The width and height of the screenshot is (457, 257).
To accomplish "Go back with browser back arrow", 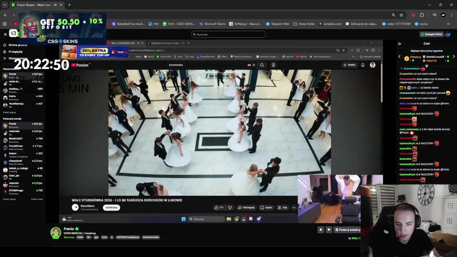I will [x=5, y=15].
